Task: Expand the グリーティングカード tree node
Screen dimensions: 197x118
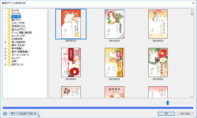Action: click(x=5, y=55)
